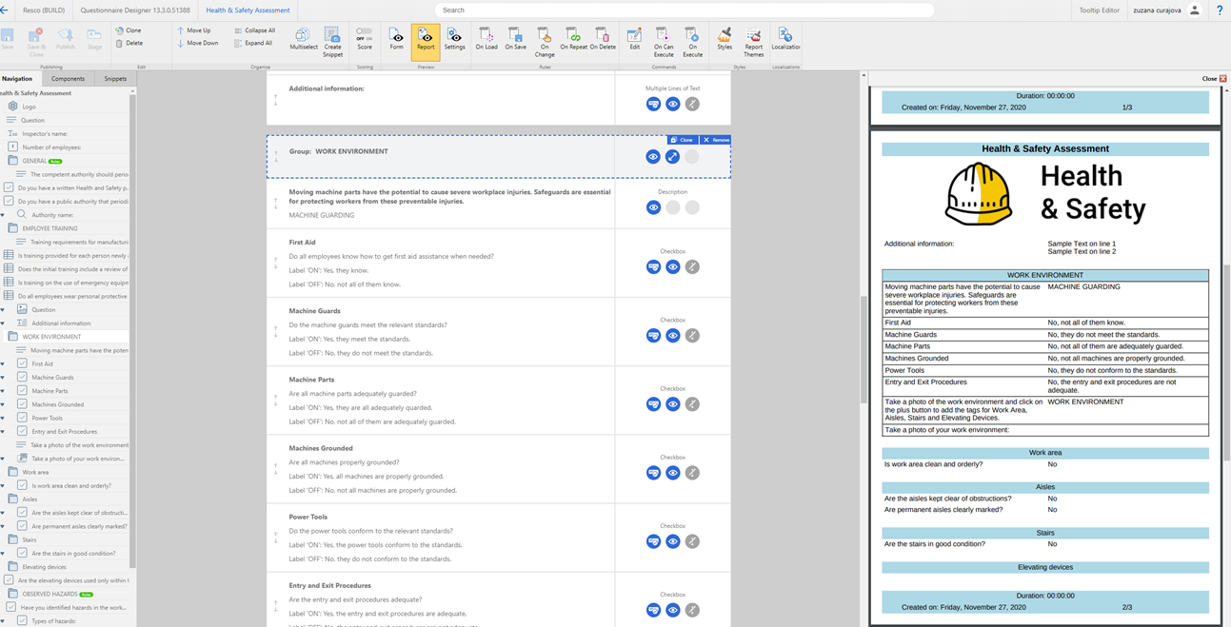Viewport: 1231px width, 627px height.
Task: Switch to the Components tab
Action: coord(68,79)
